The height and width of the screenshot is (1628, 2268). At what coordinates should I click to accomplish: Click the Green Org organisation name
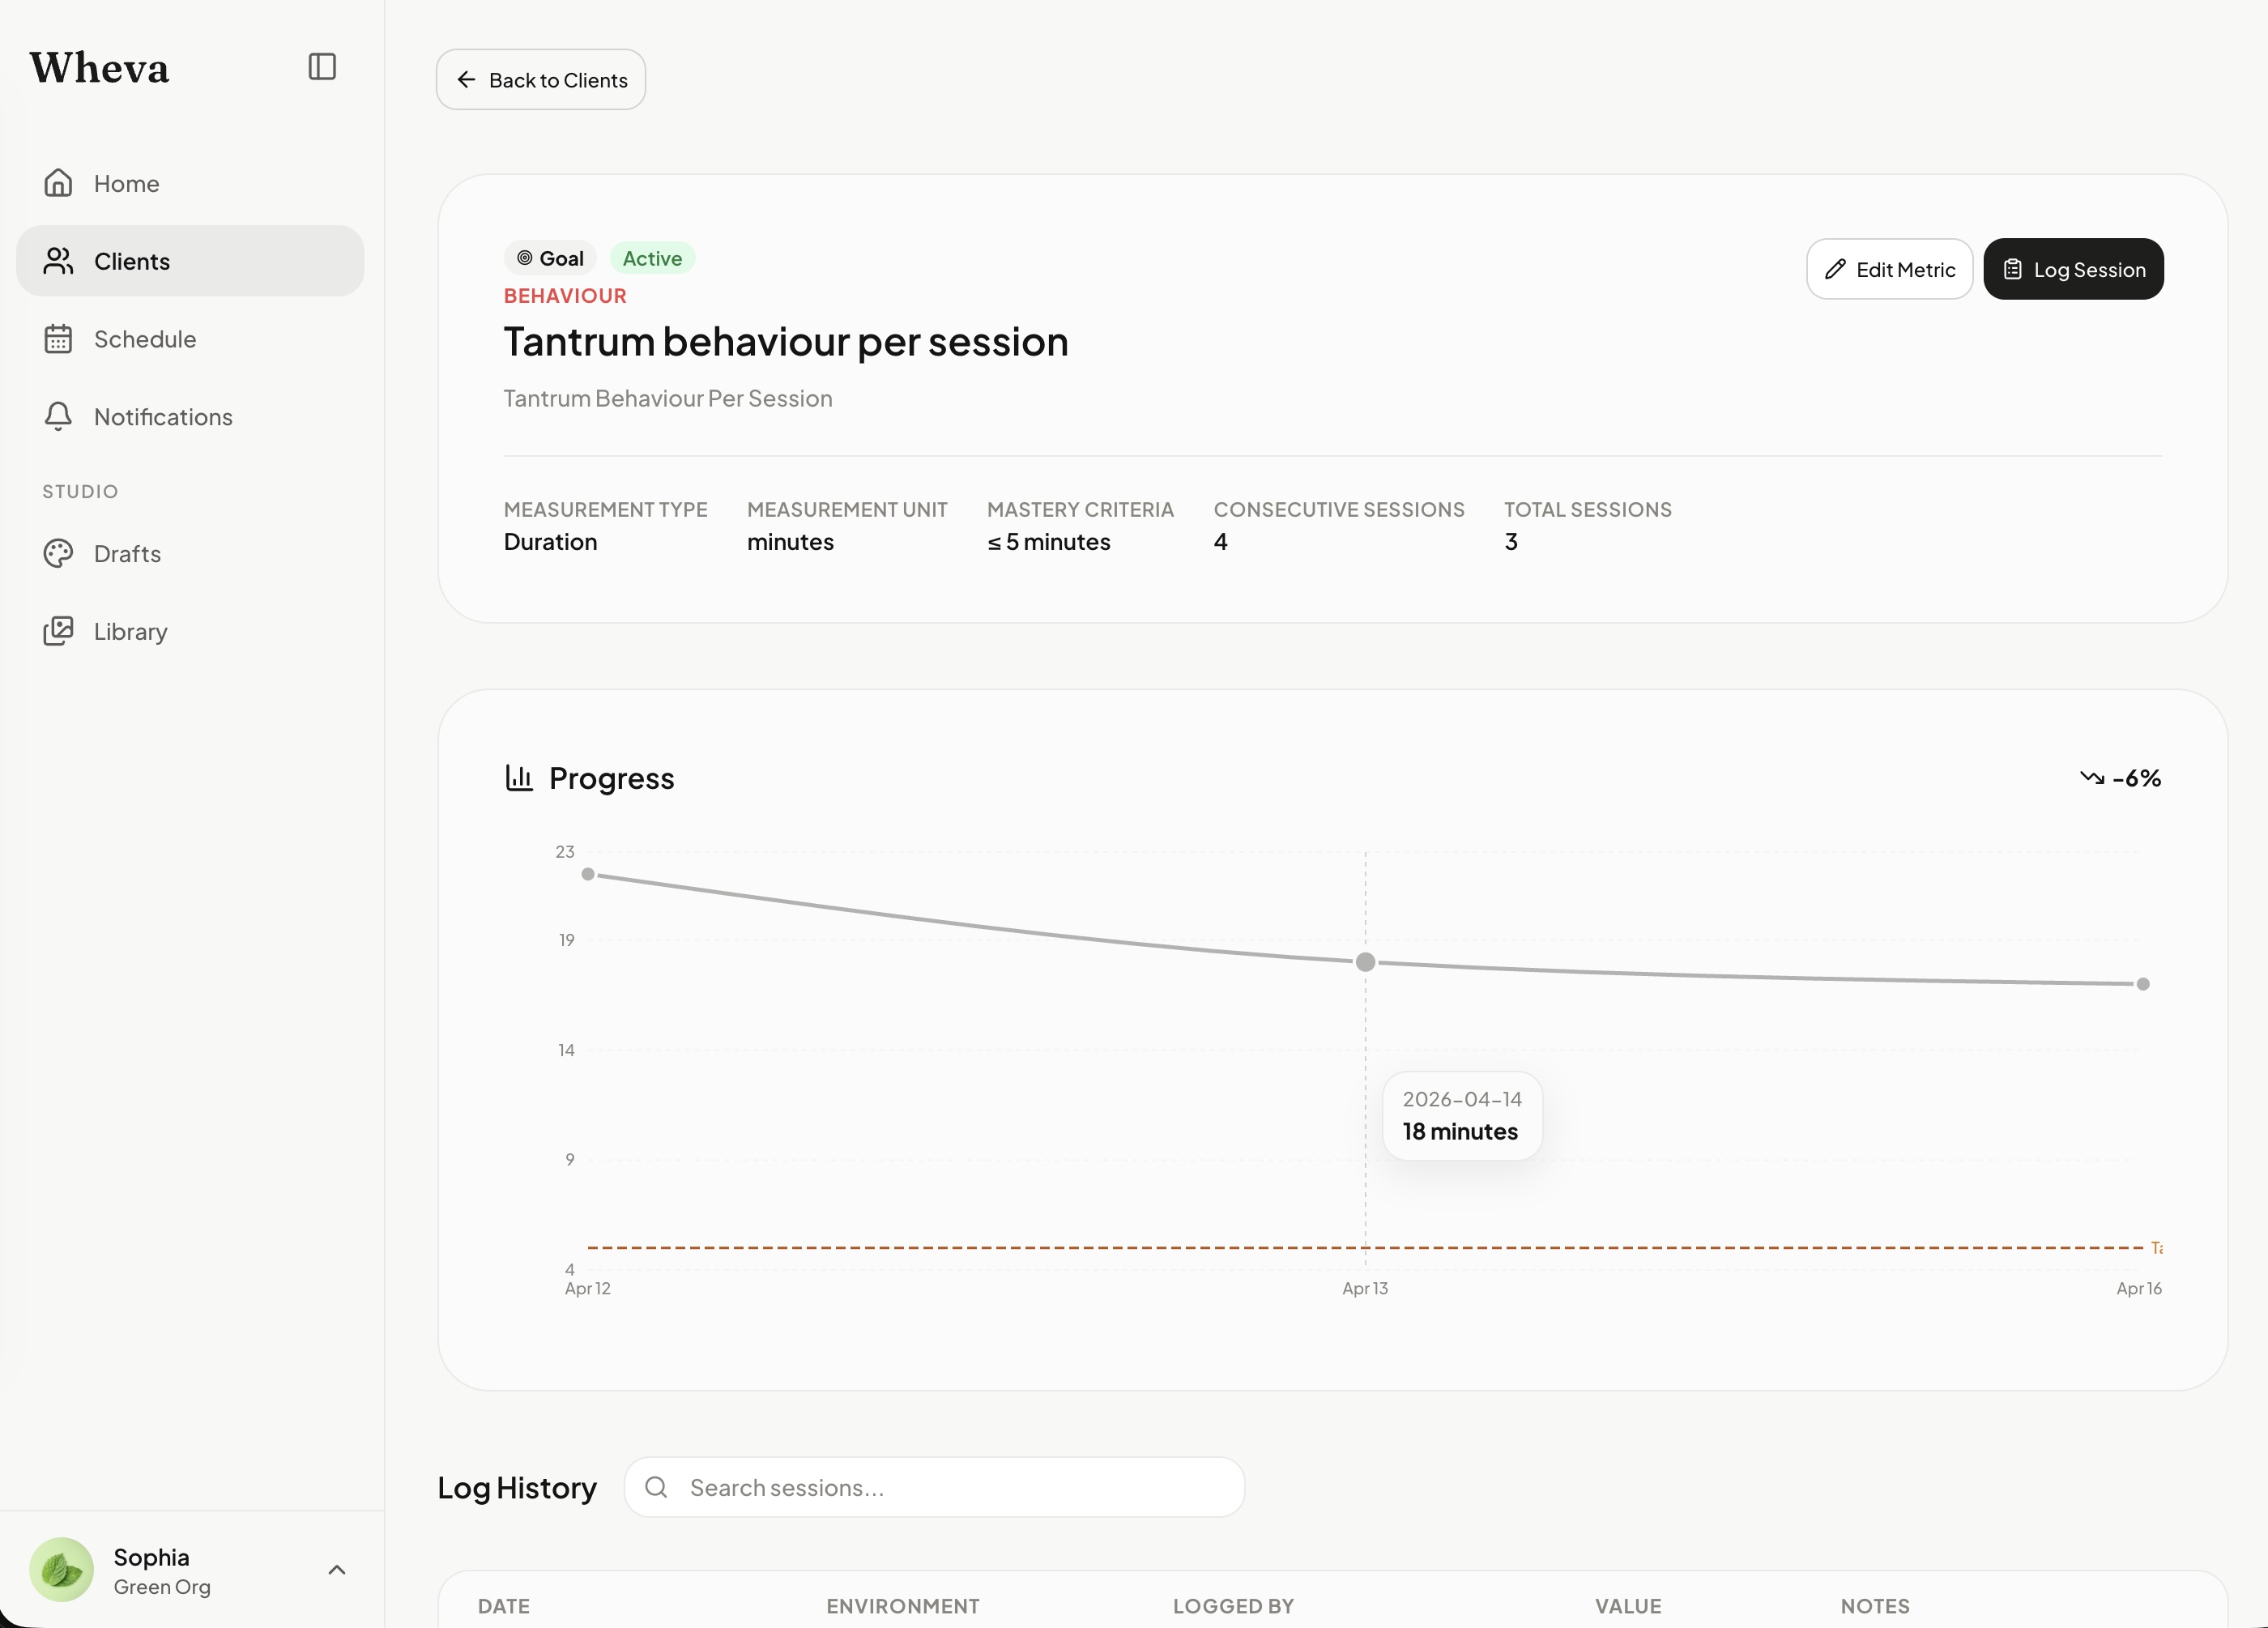coord(162,1587)
